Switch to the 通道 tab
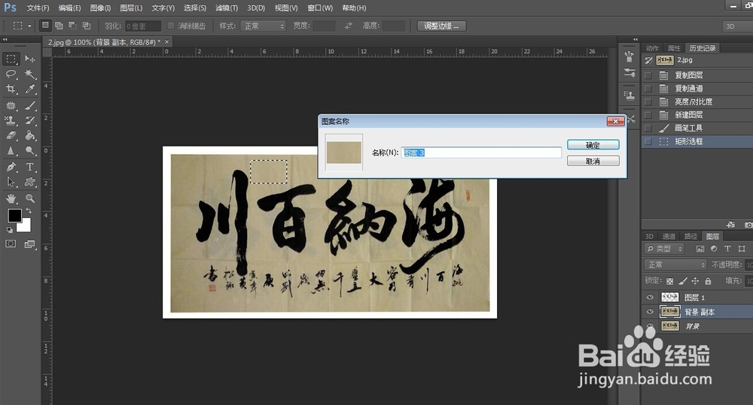The width and height of the screenshot is (753, 405). pyautogui.click(x=669, y=236)
